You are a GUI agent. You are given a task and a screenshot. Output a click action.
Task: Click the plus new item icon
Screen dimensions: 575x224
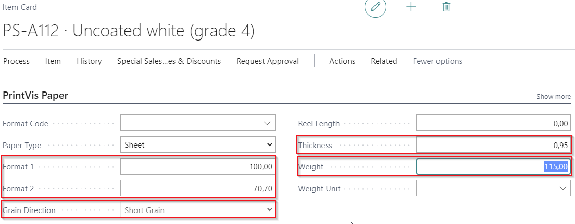click(411, 7)
